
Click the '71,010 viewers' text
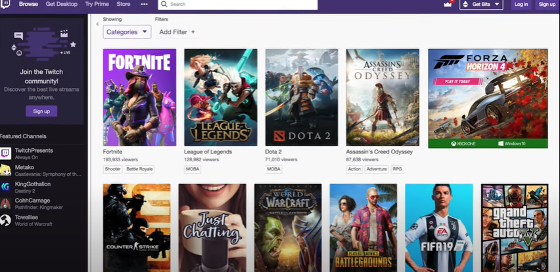pyautogui.click(x=281, y=160)
